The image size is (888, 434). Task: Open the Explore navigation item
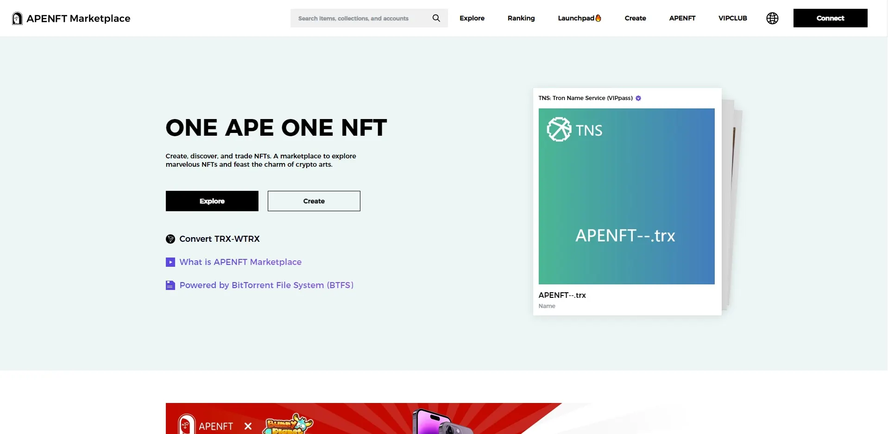point(472,18)
